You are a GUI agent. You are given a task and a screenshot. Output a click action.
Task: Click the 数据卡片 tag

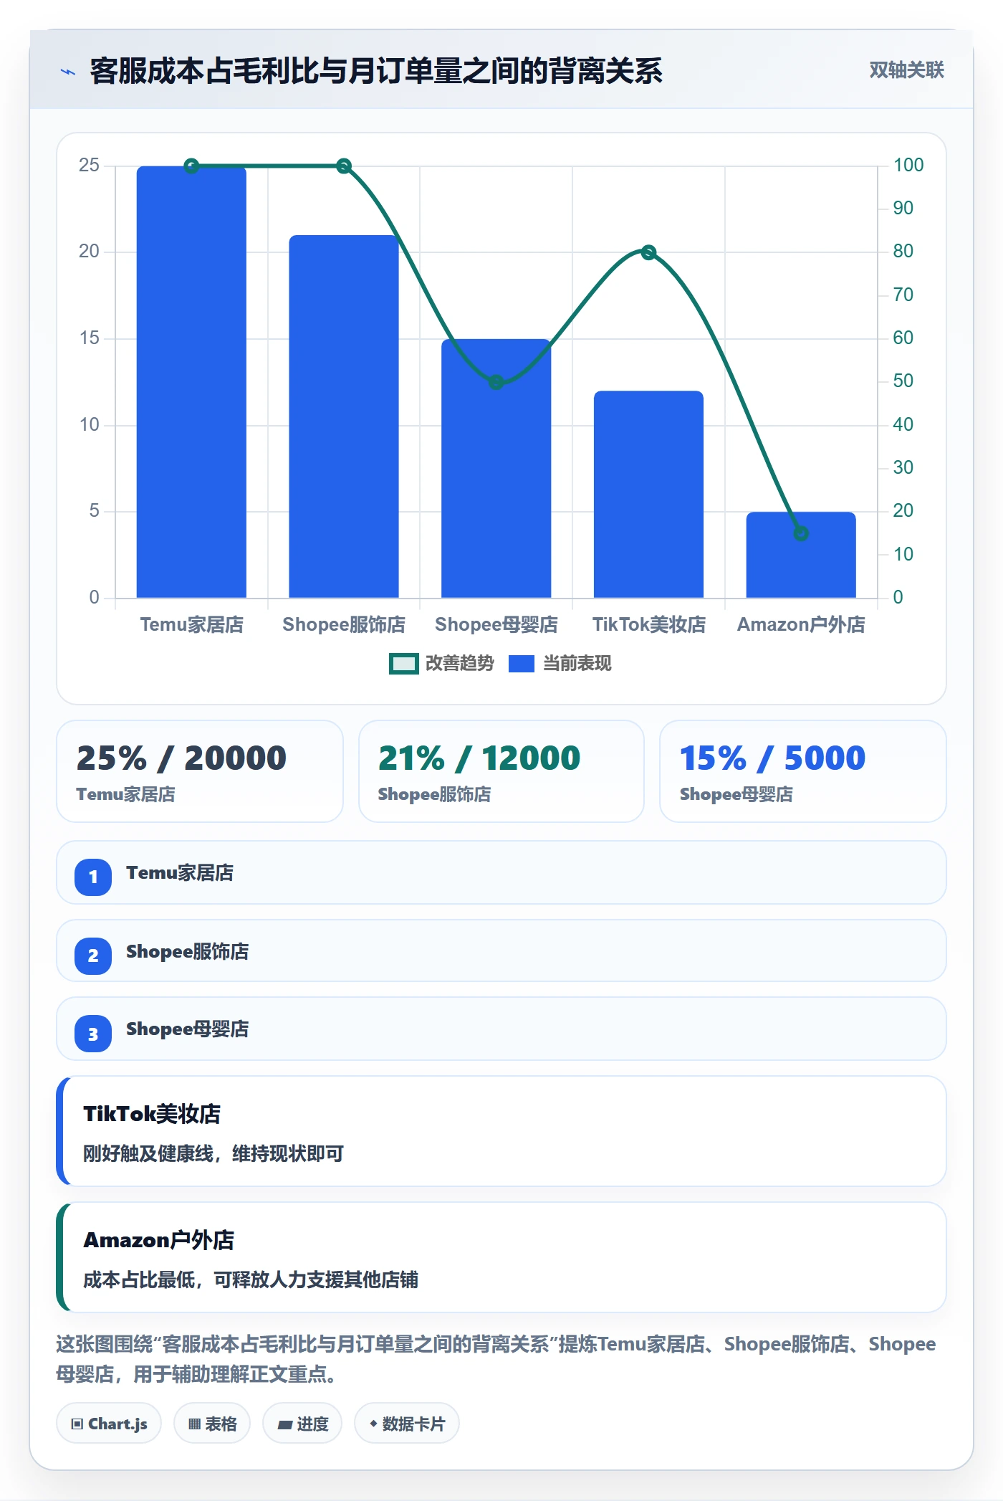407,1424
